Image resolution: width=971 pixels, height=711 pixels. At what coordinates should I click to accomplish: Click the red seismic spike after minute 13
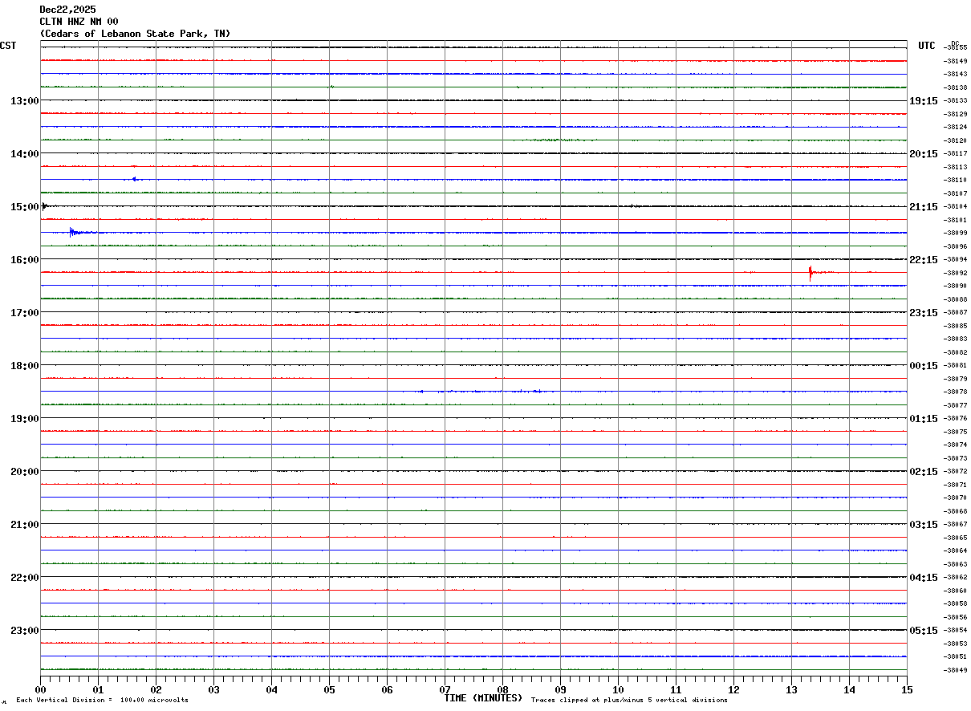[811, 273]
